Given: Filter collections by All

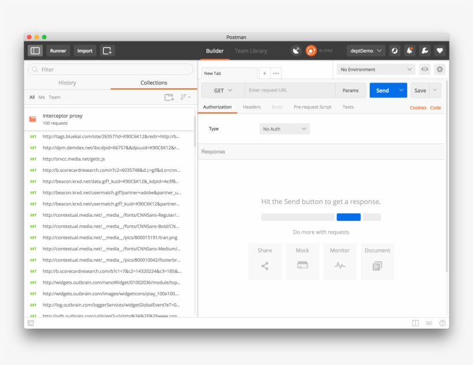Looking at the screenshot, I should [32, 97].
